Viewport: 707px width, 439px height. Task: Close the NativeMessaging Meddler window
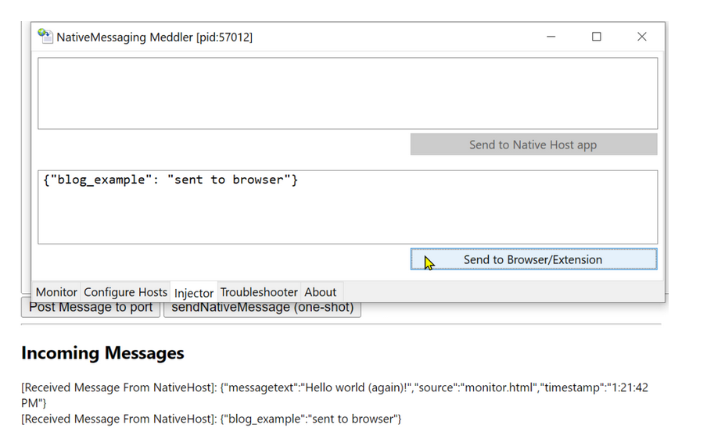click(x=641, y=37)
